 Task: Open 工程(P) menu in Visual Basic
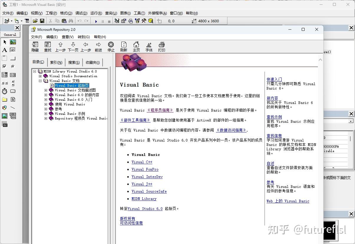pos(51,13)
